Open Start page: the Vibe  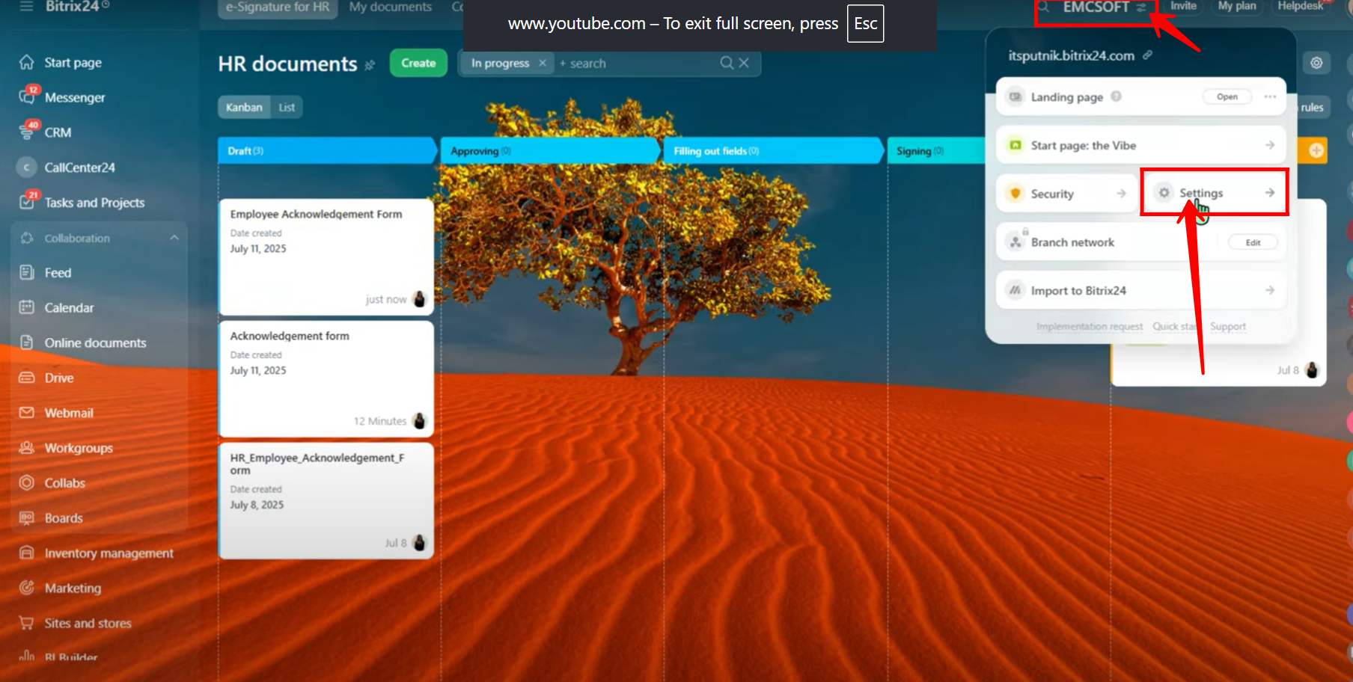pos(1140,145)
